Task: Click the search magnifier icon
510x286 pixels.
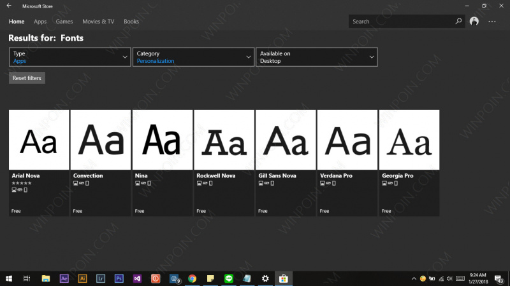Action: (x=458, y=22)
